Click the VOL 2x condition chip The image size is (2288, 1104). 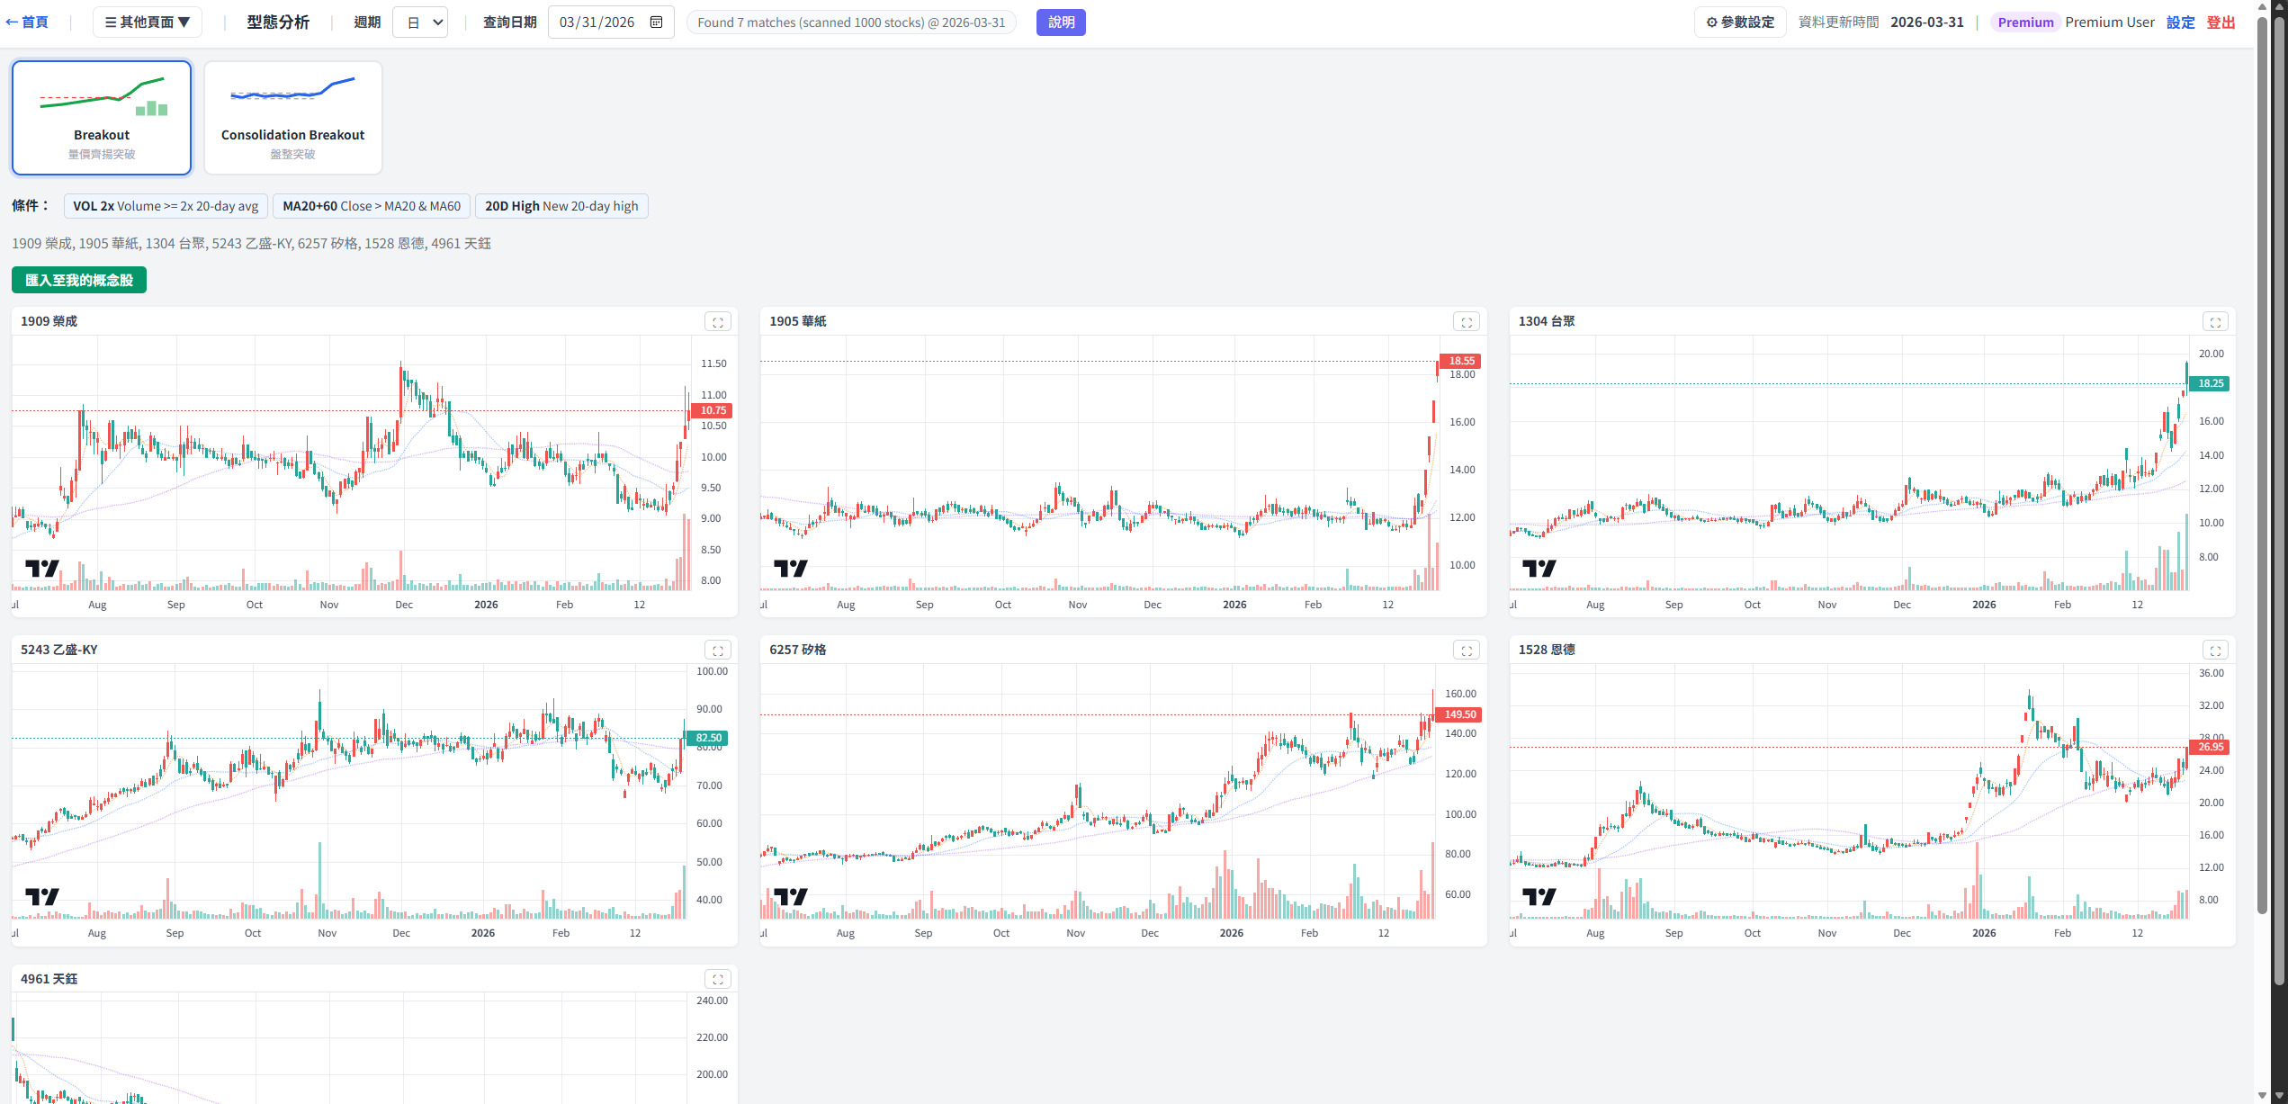coord(166,206)
